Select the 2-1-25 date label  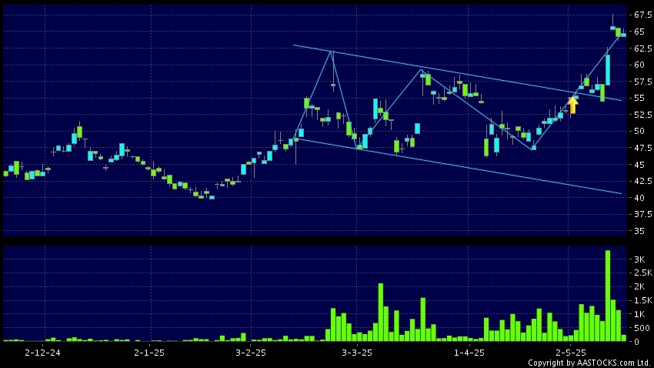[149, 353]
